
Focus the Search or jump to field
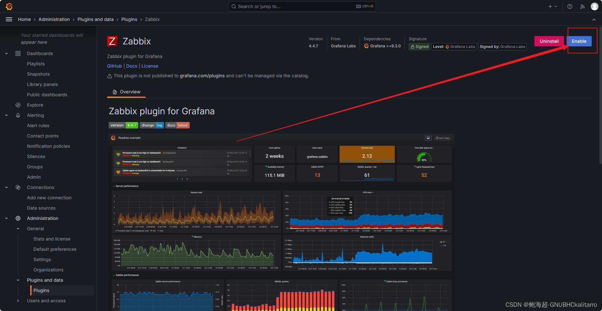302,6
